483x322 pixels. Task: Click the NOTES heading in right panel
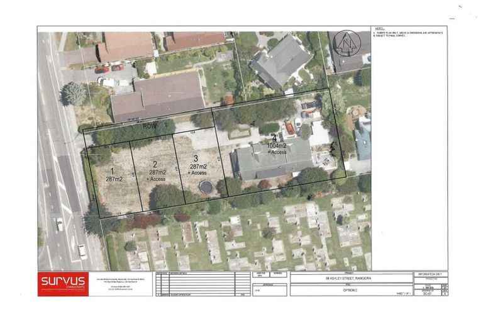(379, 28)
